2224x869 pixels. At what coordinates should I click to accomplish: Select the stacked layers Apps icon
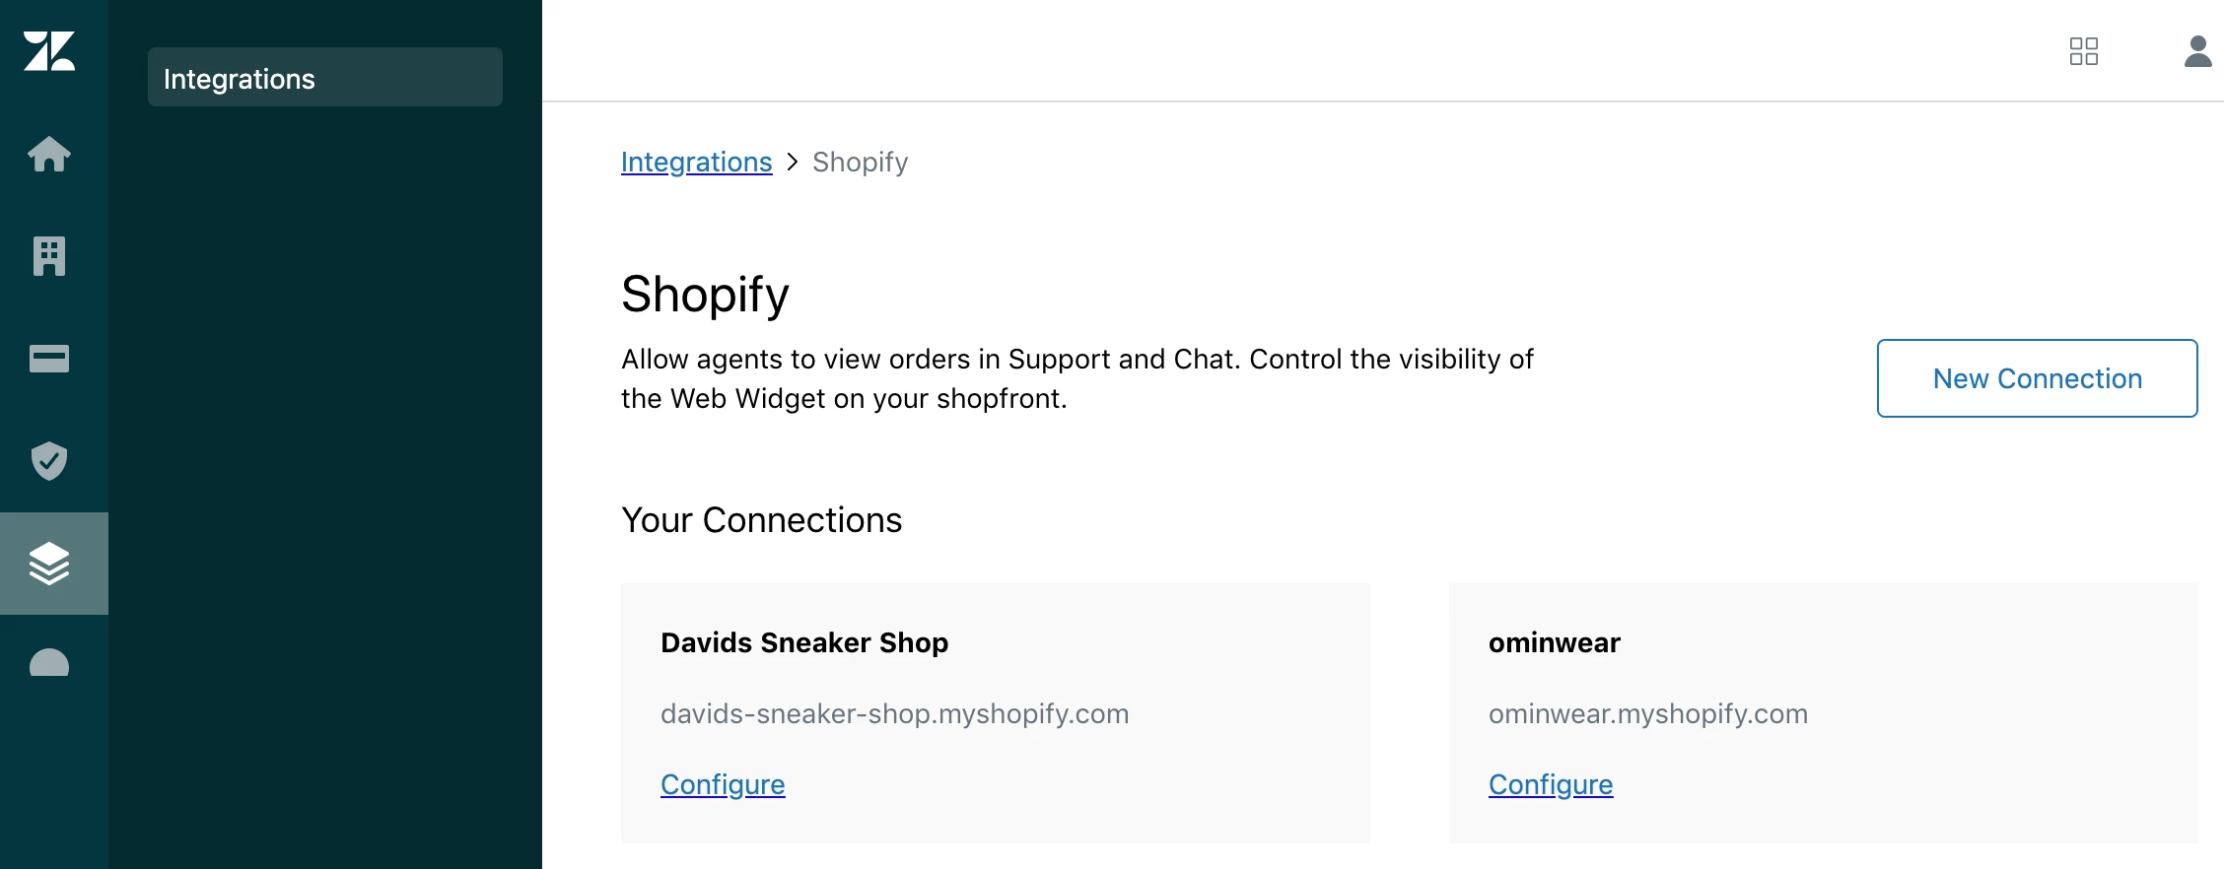(x=49, y=564)
